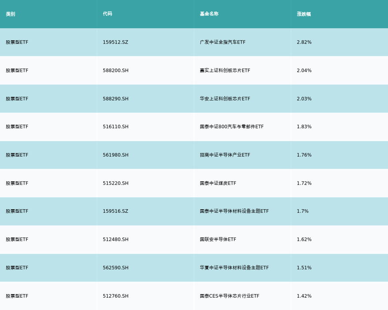Viewport: 388px width, 310px height.
Task: Click the 代码 column header
Action: [108, 14]
